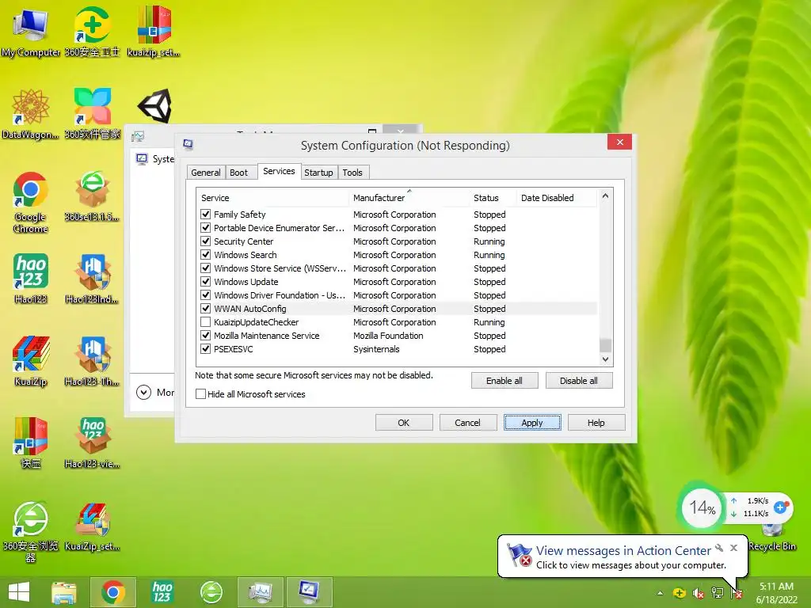Open Recycle Bin desktop icon
Viewport: 811px width, 608px height.
coord(772,538)
